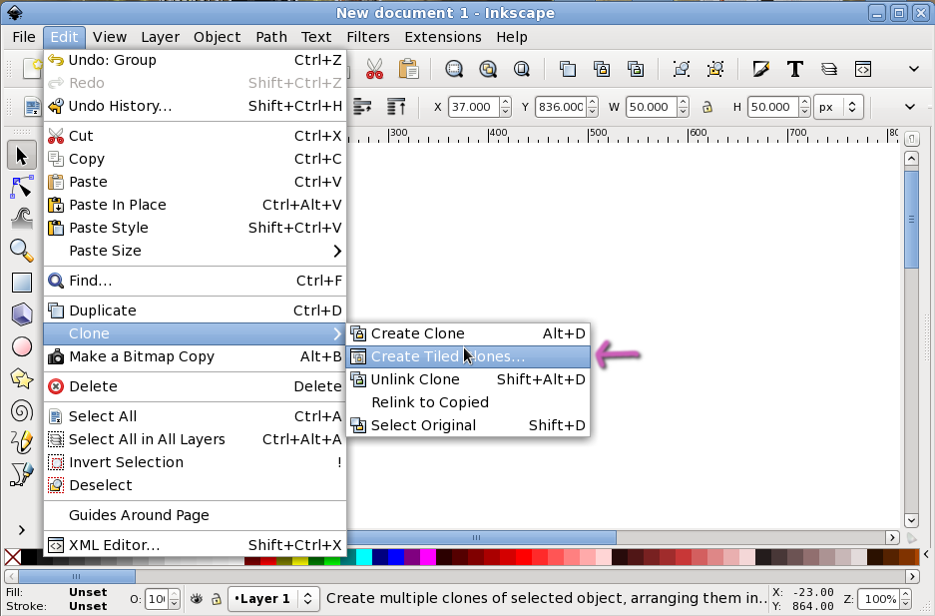Click the Unlink clone toolbar icon

tap(636, 69)
